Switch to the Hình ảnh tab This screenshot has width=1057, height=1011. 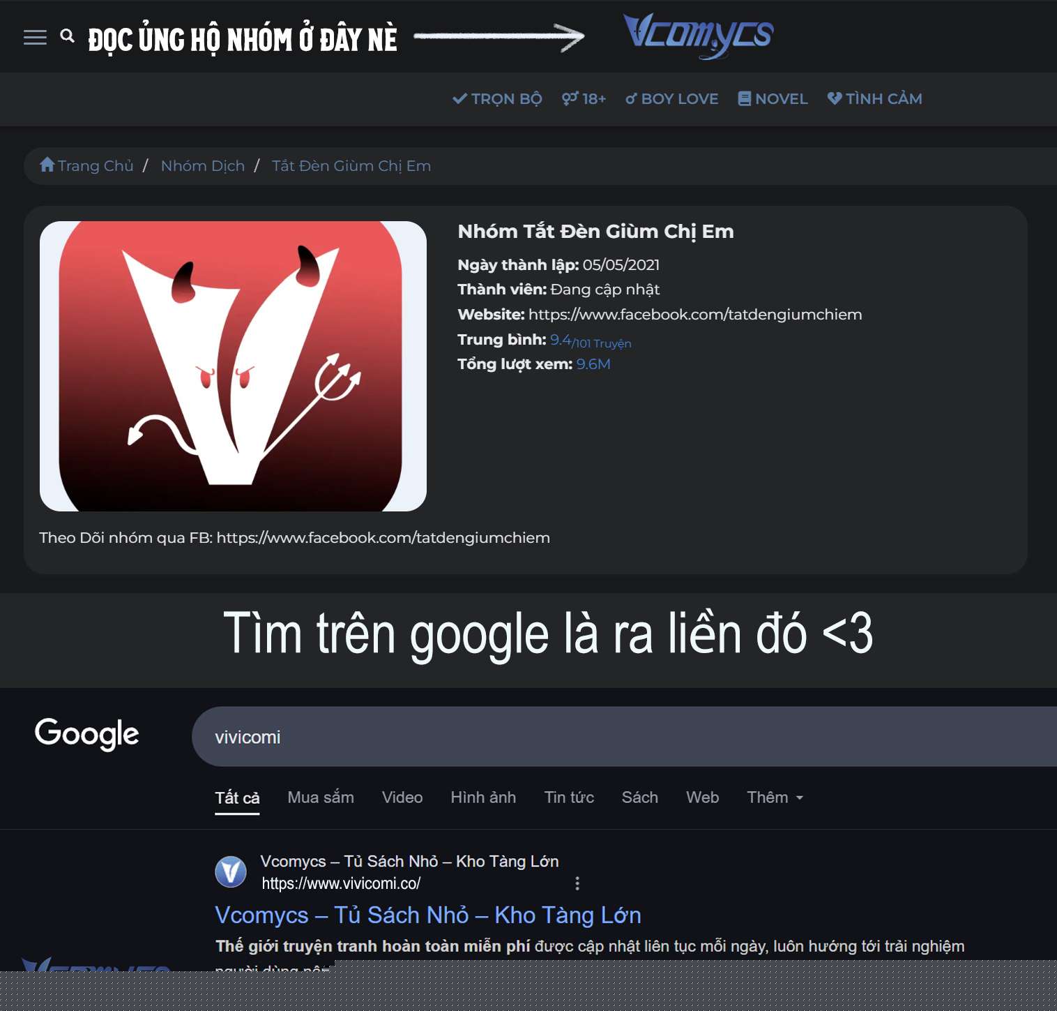[x=483, y=797]
